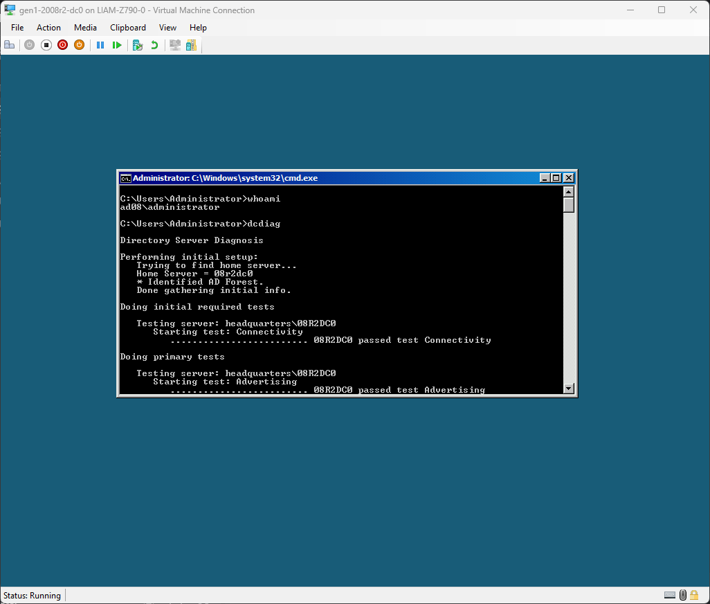Image resolution: width=710 pixels, height=604 pixels.
Task: Create a checkpoint with the server-play icon
Action: click(138, 45)
